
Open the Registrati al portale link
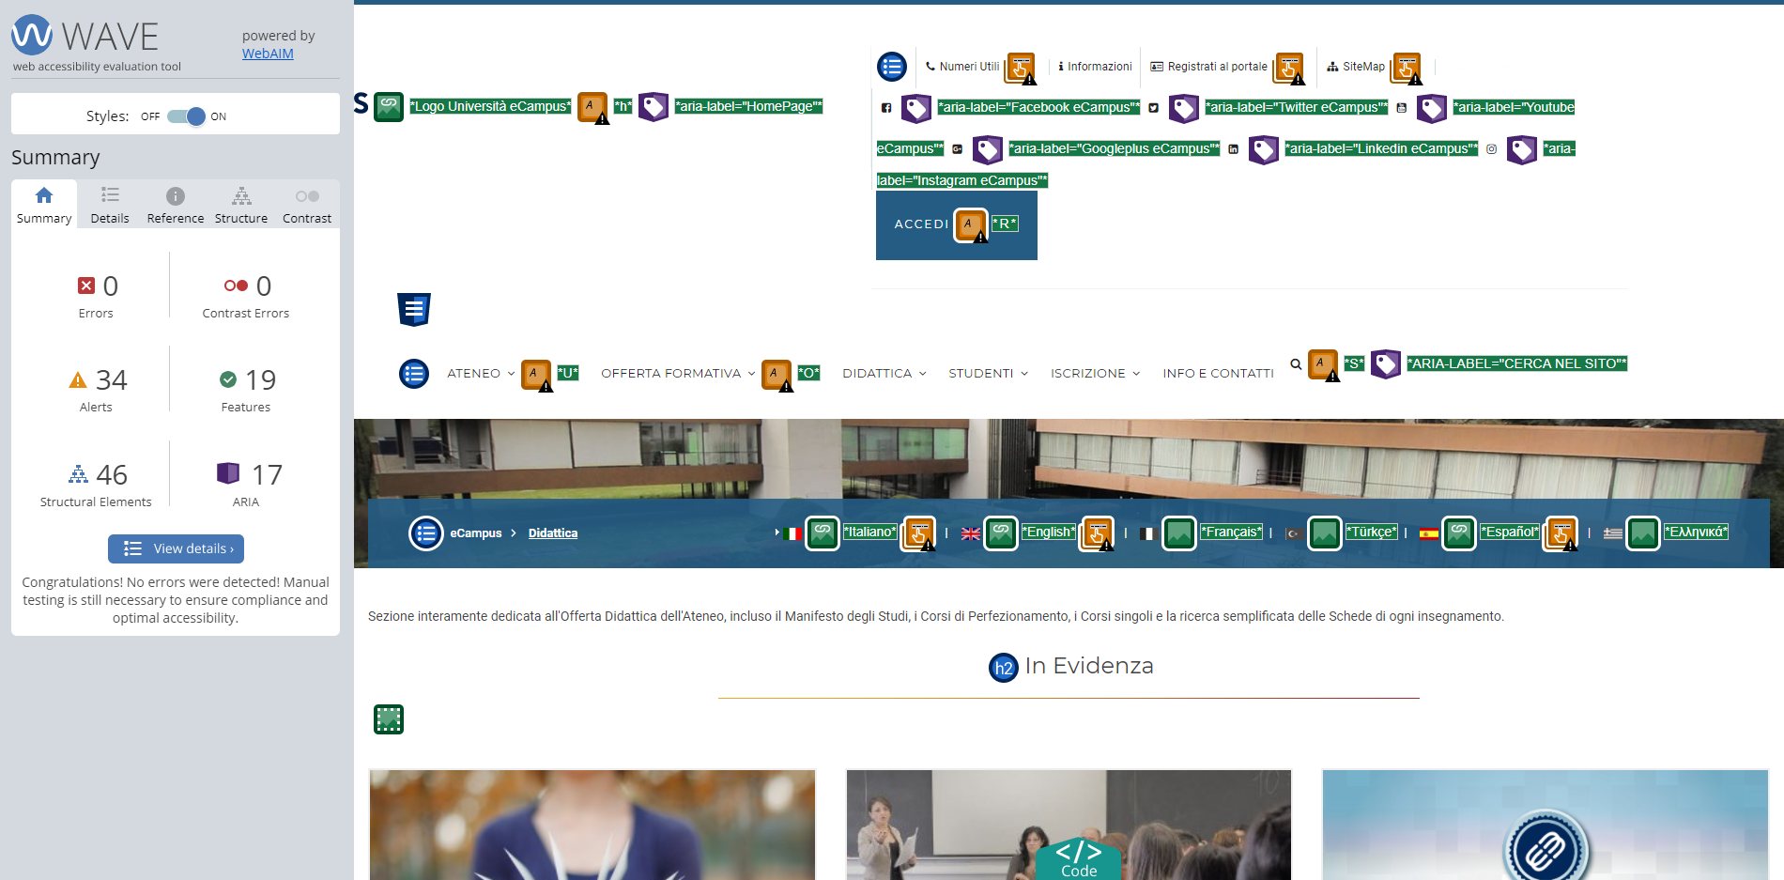[x=1209, y=67]
